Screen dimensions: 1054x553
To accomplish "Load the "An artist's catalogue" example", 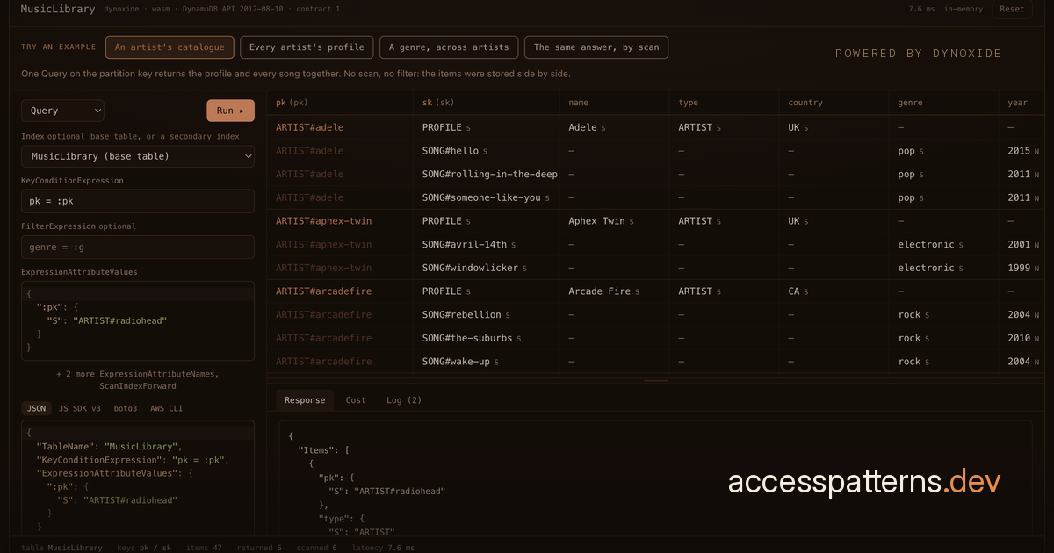I will click(170, 47).
